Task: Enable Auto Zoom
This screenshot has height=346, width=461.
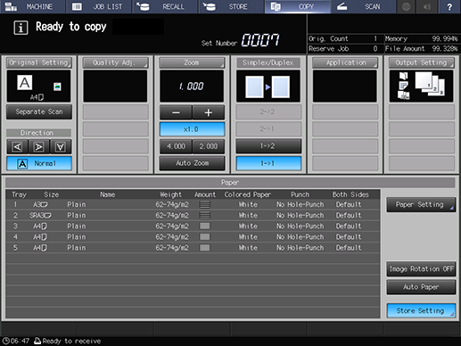Action: [192, 163]
